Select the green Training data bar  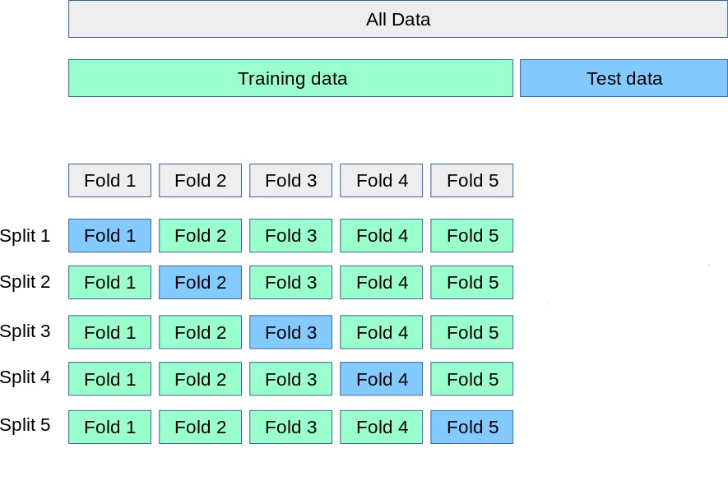tap(290, 78)
